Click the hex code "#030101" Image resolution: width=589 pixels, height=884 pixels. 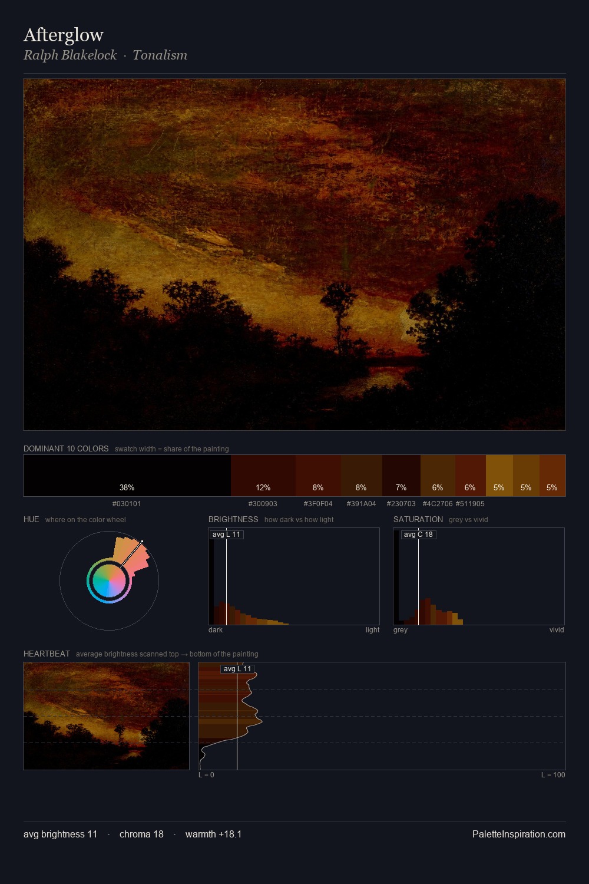[127, 504]
